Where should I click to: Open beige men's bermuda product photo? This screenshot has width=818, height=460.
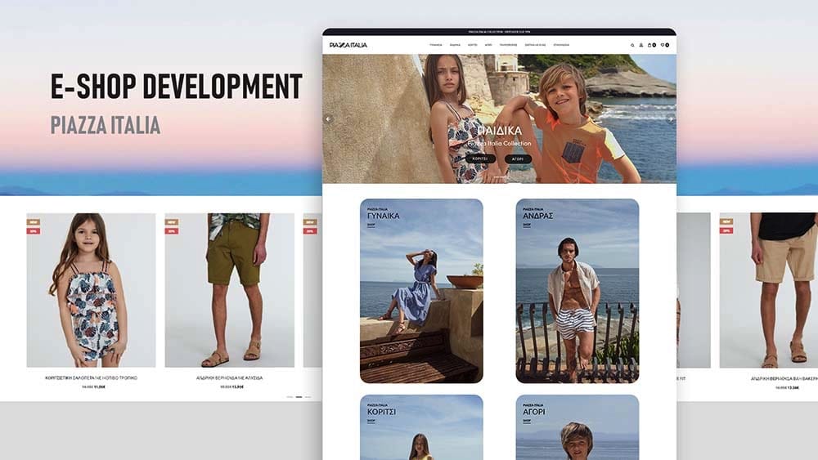[768, 290]
